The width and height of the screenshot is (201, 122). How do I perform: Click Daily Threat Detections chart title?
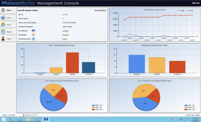pyautogui.click(x=62, y=45)
